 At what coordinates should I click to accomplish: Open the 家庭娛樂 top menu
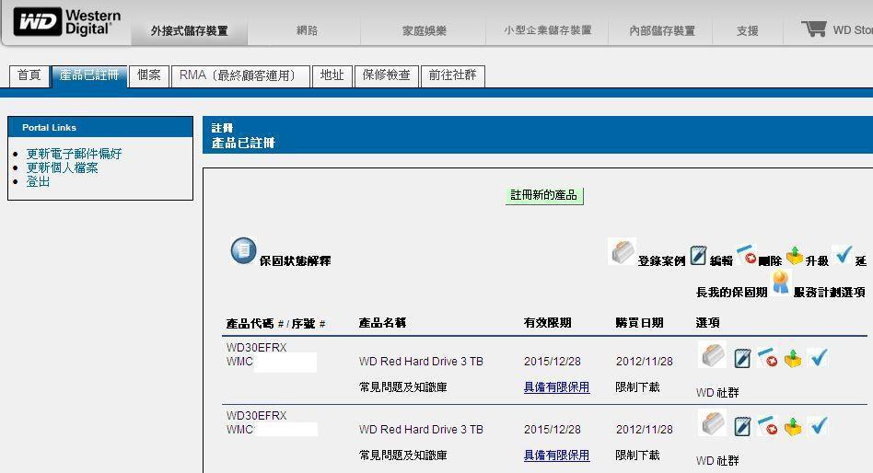tap(425, 30)
